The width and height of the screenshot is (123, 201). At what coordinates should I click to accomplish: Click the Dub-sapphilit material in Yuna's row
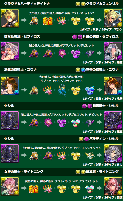(90, 90)
